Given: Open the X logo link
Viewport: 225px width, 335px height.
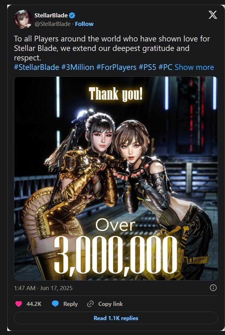Looking at the screenshot, I should [x=213, y=15].
